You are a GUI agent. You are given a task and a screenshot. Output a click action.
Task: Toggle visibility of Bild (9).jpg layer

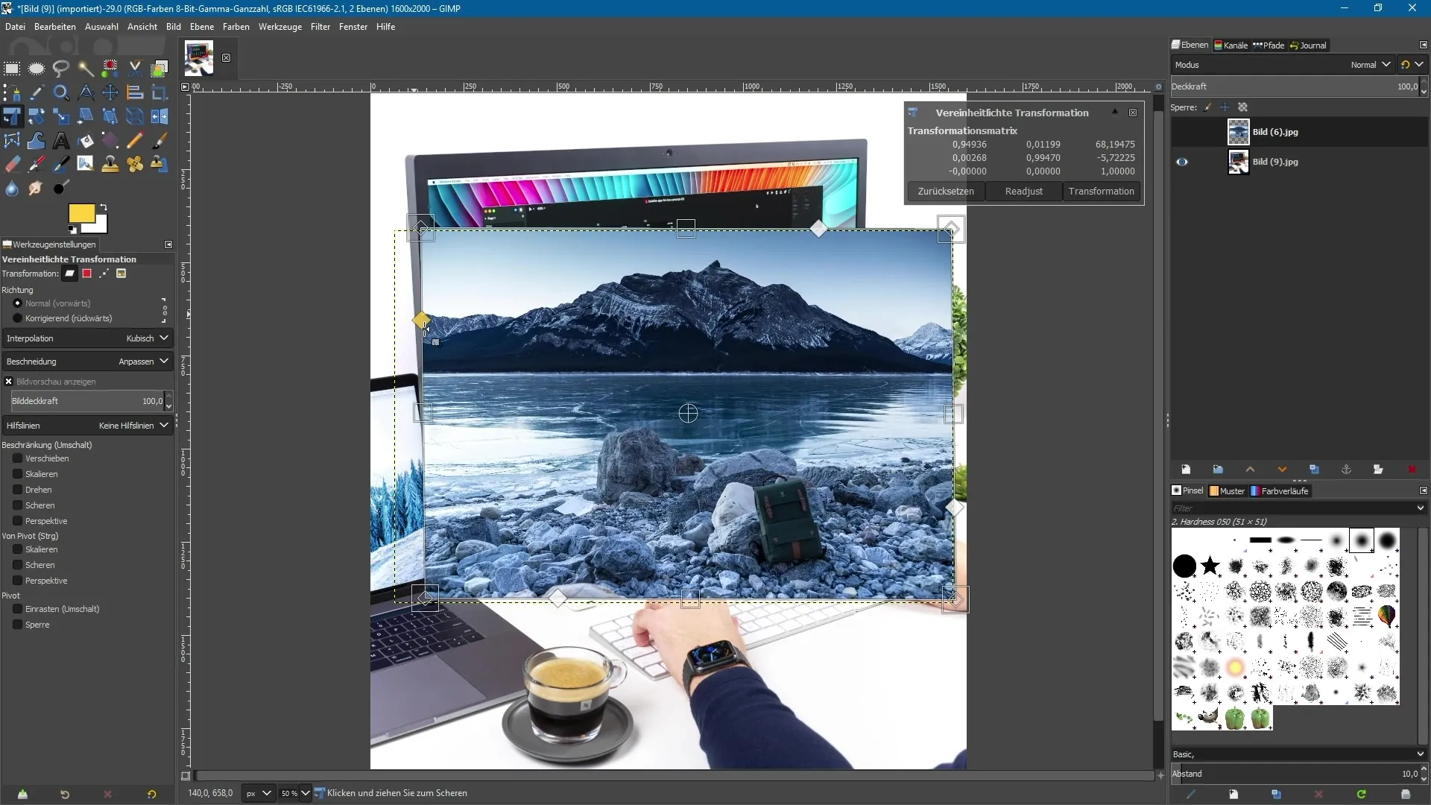1182,162
